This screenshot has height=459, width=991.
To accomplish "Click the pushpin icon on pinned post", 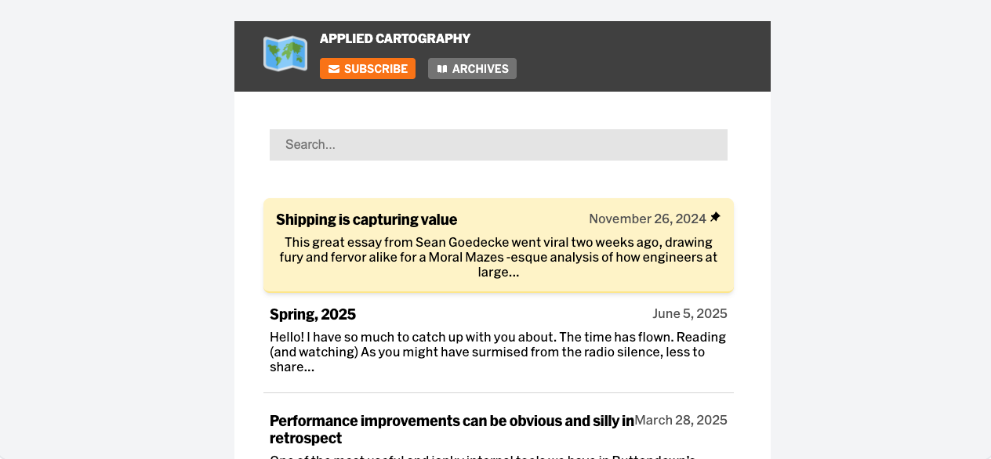I will click(x=715, y=217).
